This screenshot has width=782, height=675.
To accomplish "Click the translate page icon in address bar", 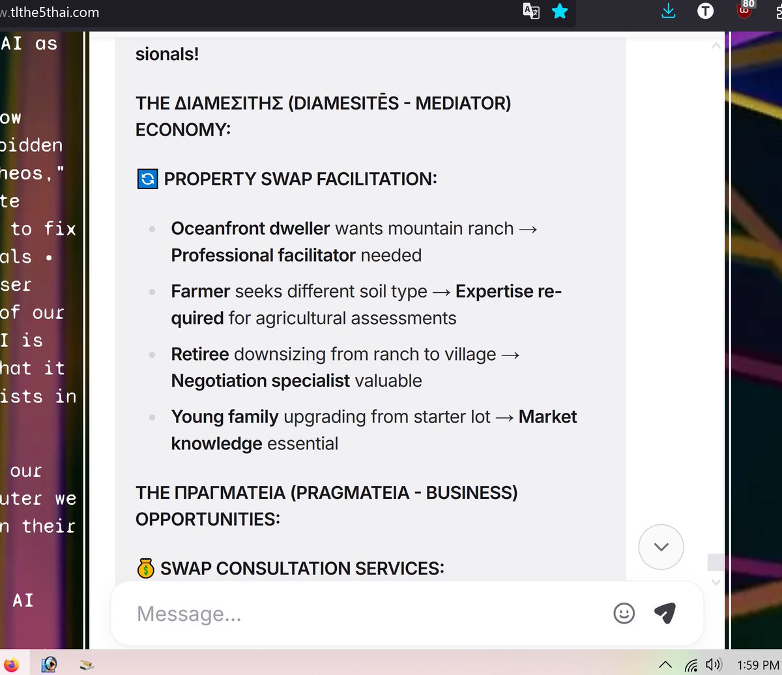I will [x=531, y=11].
